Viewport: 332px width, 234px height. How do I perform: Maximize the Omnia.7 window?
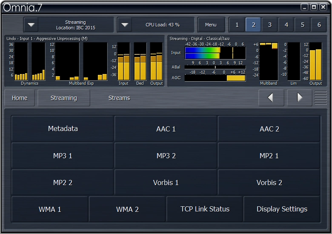[314, 7]
